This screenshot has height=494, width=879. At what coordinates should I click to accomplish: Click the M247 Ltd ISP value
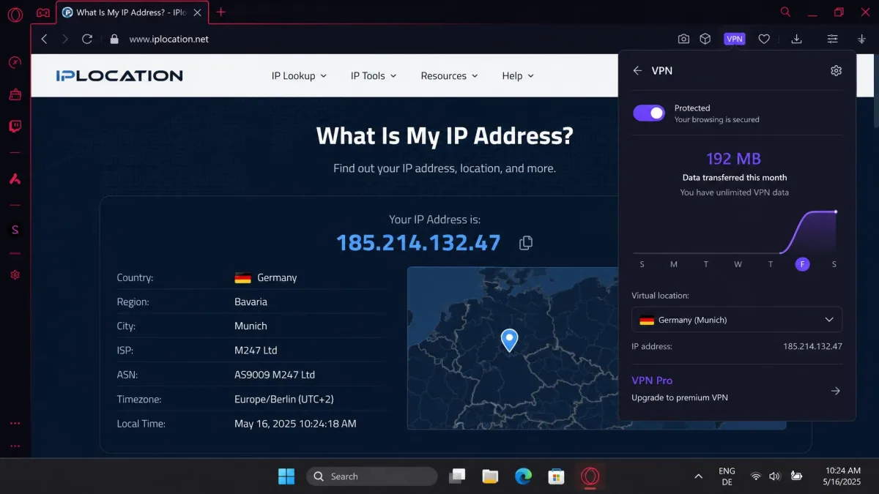(256, 350)
